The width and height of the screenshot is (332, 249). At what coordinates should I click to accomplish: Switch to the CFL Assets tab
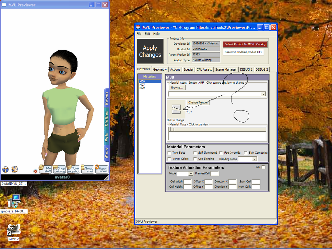[204, 69]
